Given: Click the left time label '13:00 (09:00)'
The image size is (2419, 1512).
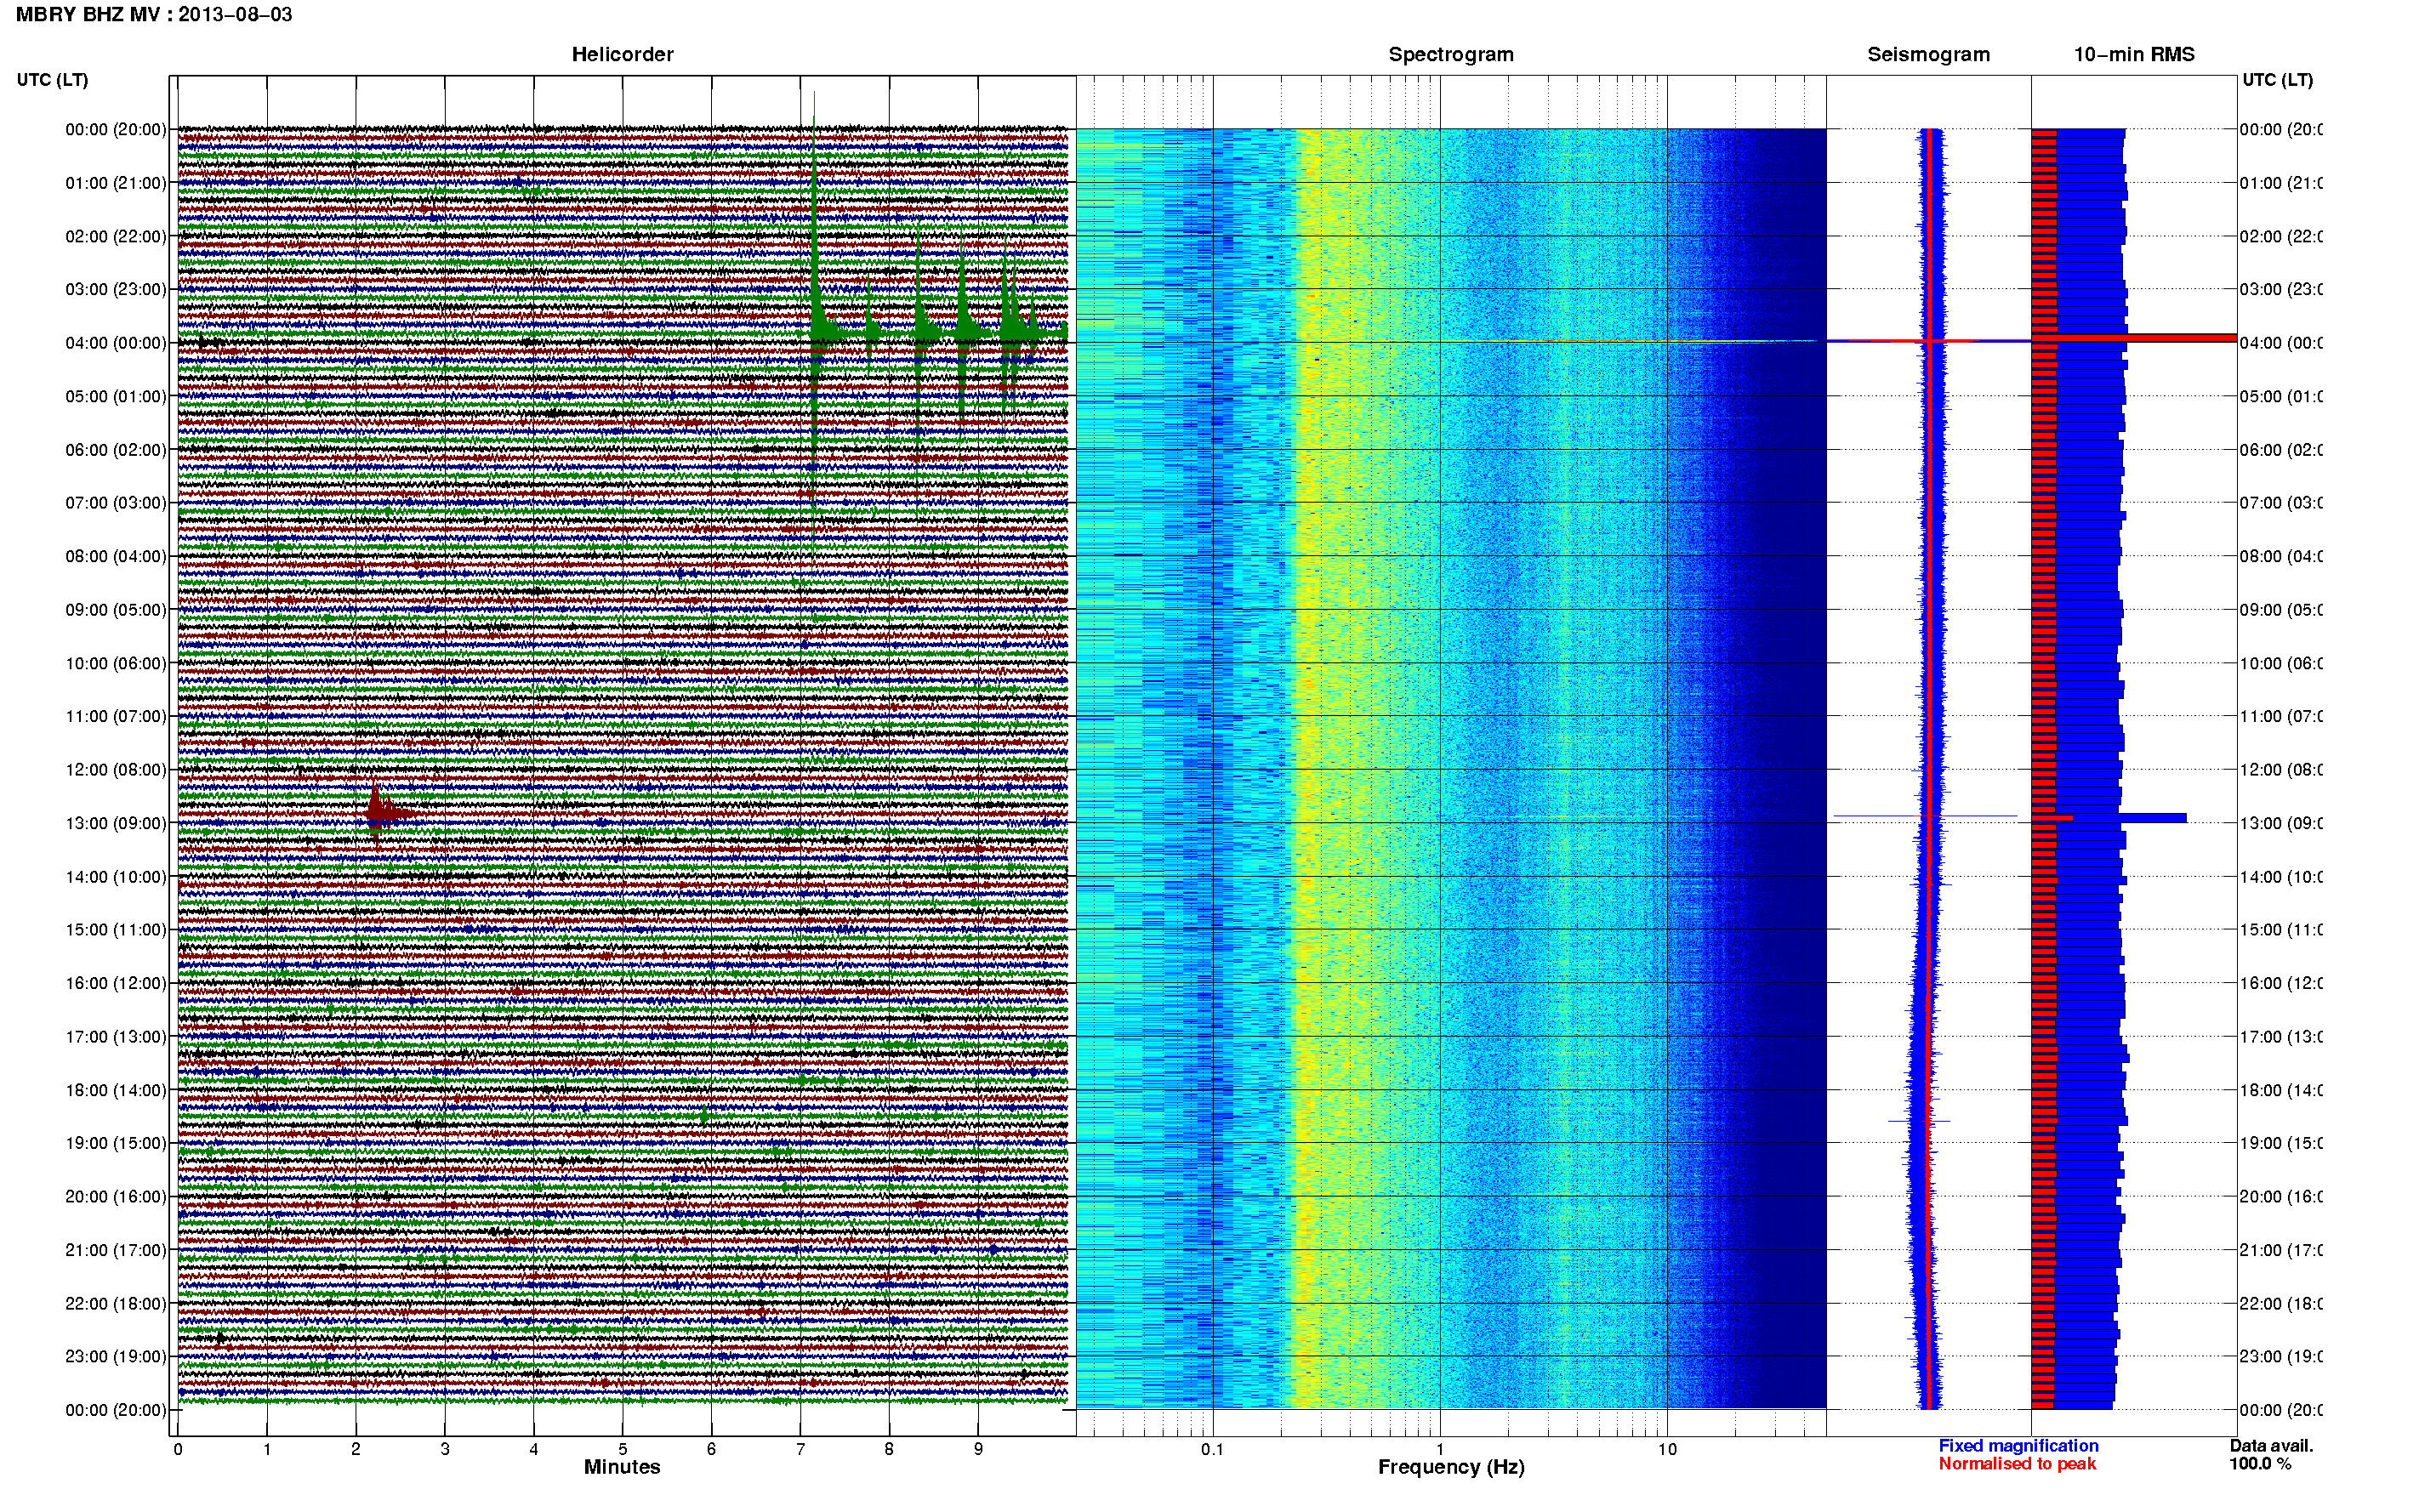Looking at the screenshot, I should [x=116, y=823].
